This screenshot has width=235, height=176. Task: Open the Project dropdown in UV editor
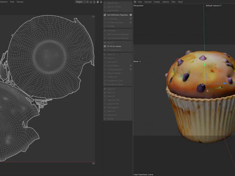[82, 2]
